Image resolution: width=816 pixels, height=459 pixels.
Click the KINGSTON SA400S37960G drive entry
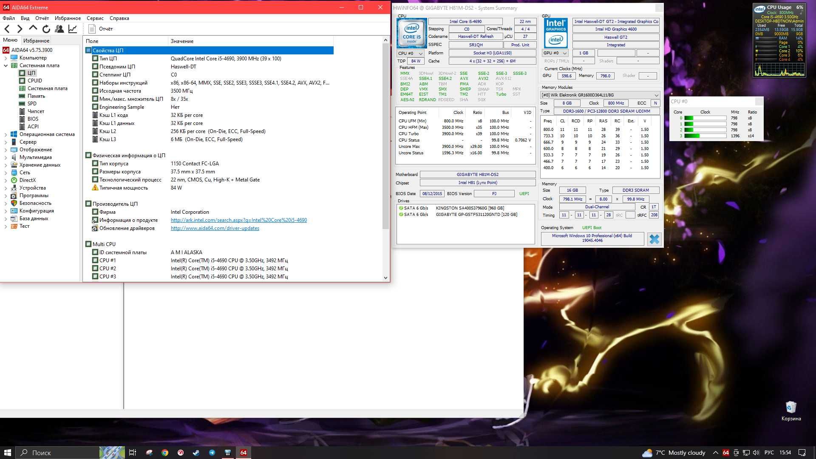pyautogui.click(x=465, y=208)
